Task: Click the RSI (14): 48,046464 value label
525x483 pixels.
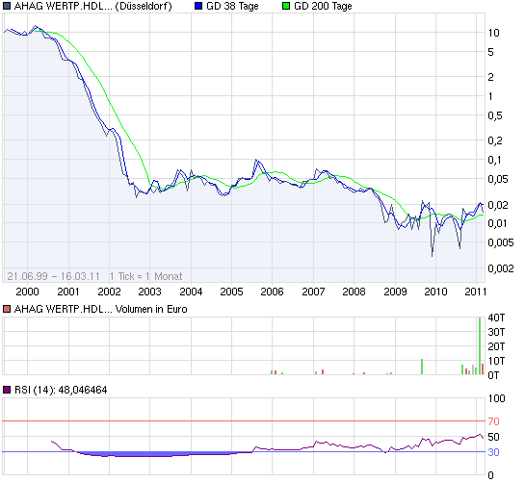Action: 61,390
